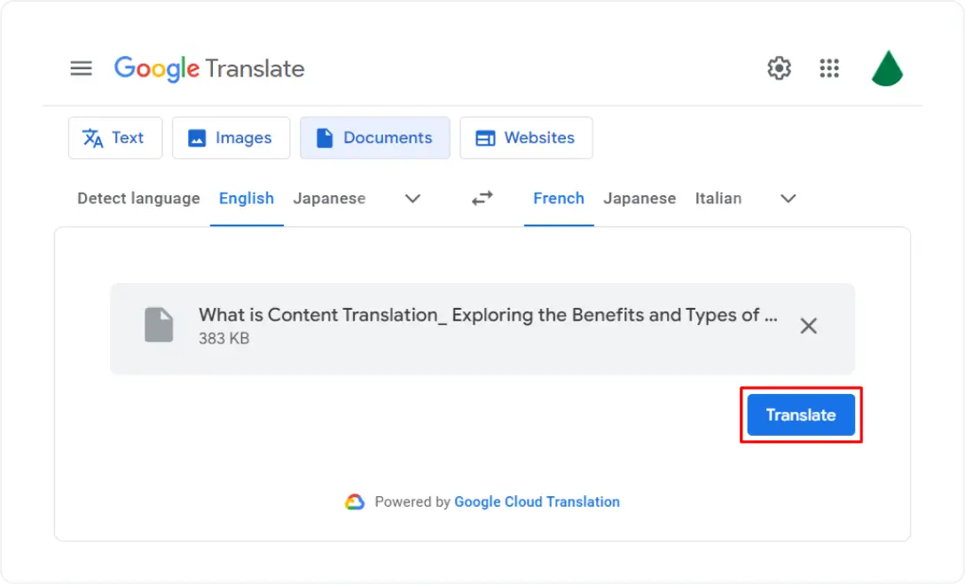Image resolution: width=965 pixels, height=584 pixels.
Task: Switch to the Images tab
Action: [x=231, y=138]
